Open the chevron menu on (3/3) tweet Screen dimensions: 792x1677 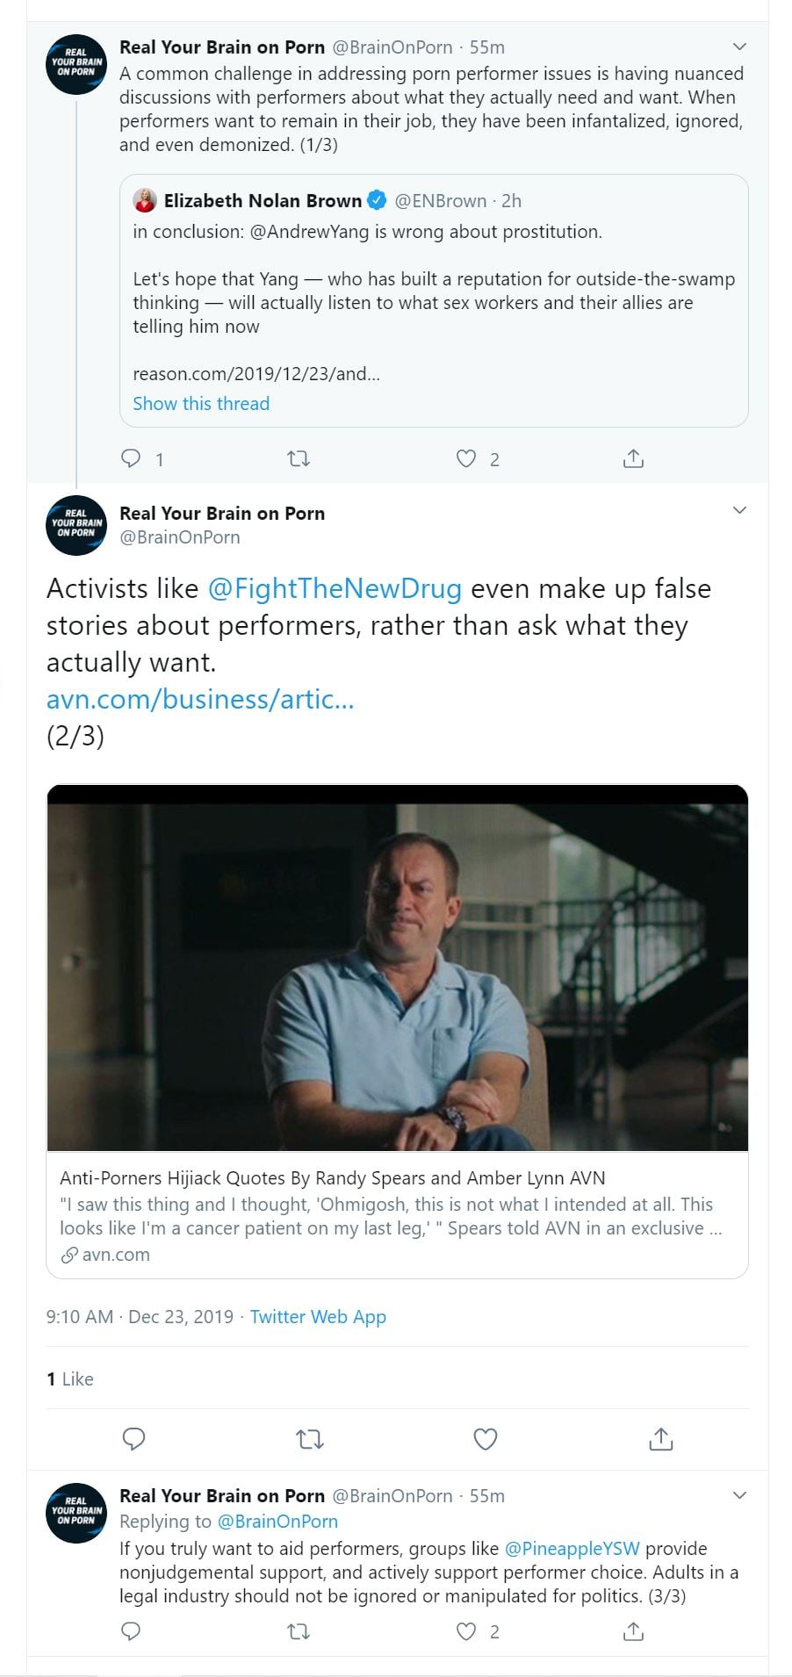[x=739, y=1495]
